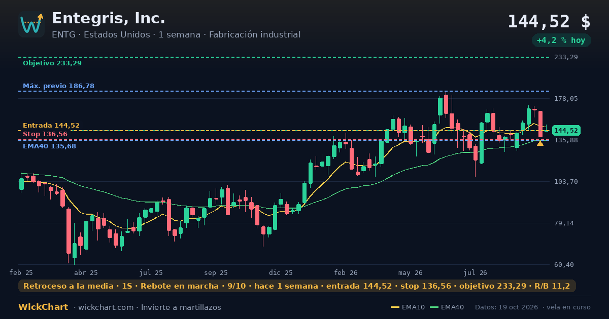Click the orange triangle signal marker on chart
The image size is (609, 319).
(x=540, y=143)
